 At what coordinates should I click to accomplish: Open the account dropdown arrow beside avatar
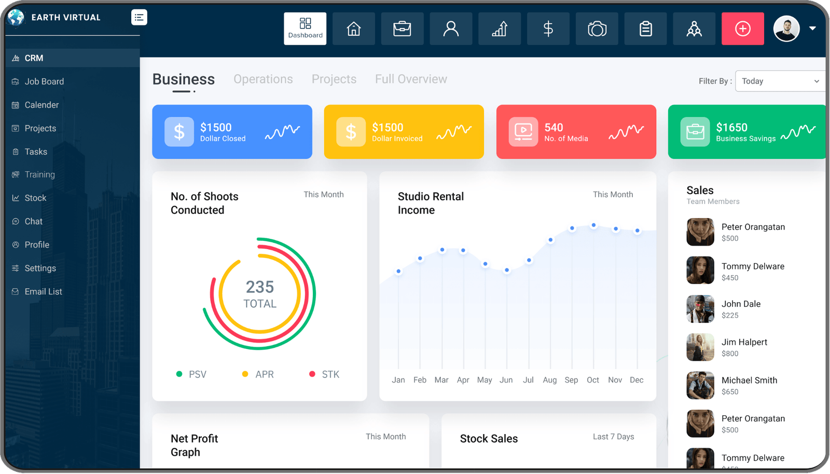coord(812,29)
